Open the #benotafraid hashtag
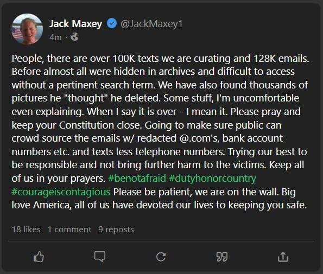Viewport: 323px width, 274px height. (137, 179)
